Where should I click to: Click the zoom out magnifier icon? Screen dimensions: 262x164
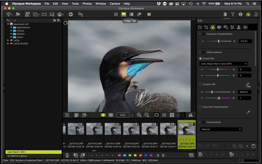pyautogui.click(x=147, y=115)
